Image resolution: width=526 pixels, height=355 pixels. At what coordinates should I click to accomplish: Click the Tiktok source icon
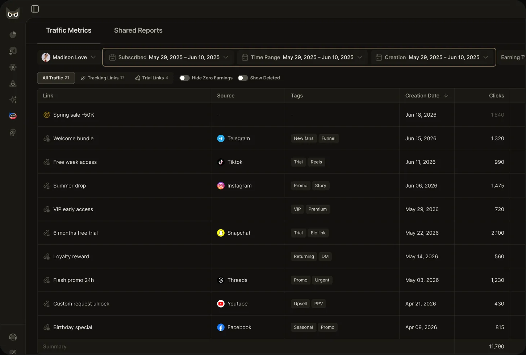coord(221,162)
